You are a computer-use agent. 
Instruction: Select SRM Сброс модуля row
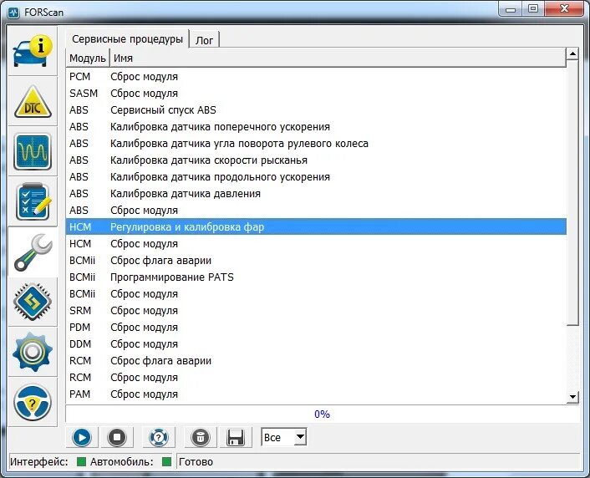pyautogui.click(x=316, y=310)
